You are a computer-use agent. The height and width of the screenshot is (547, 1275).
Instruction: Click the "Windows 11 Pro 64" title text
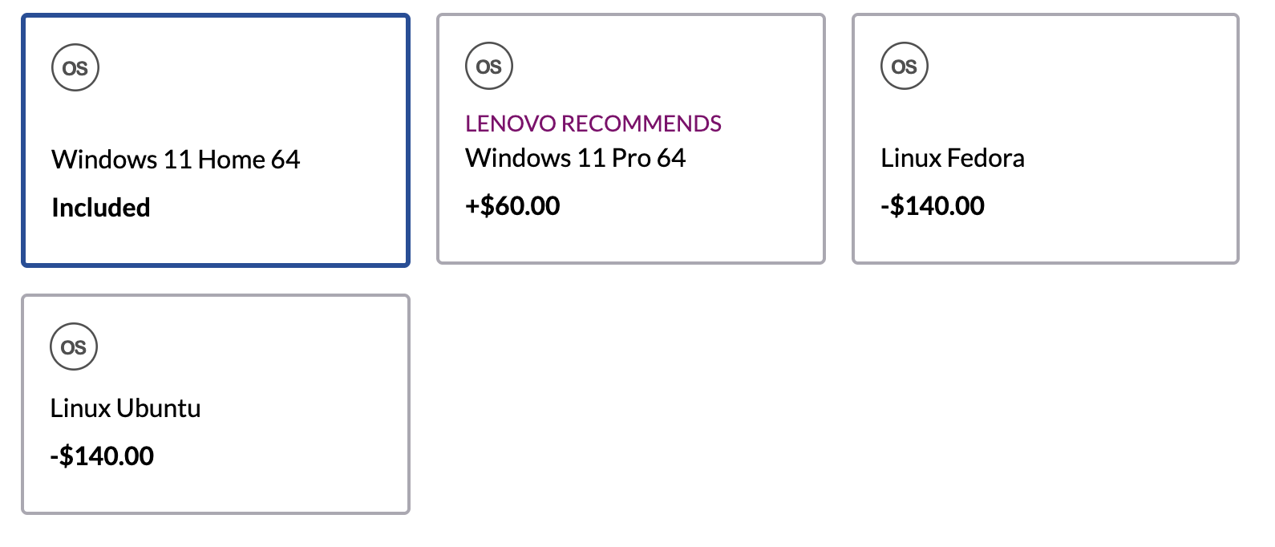pos(576,158)
